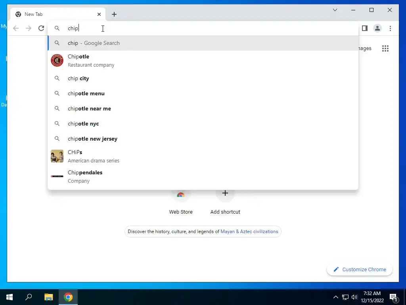The width and height of the screenshot is (406, 305).
Task: Open Chrome three-dot menu
Action: click(x=390, y=28)
